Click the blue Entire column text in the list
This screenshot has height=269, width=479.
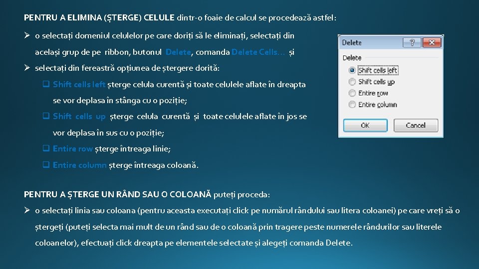click(x=80, y=165)
